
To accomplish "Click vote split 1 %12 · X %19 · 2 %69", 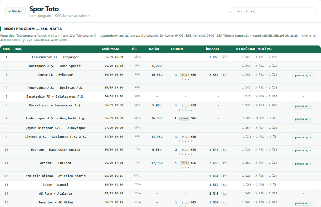I will click(x=260, y=96).
